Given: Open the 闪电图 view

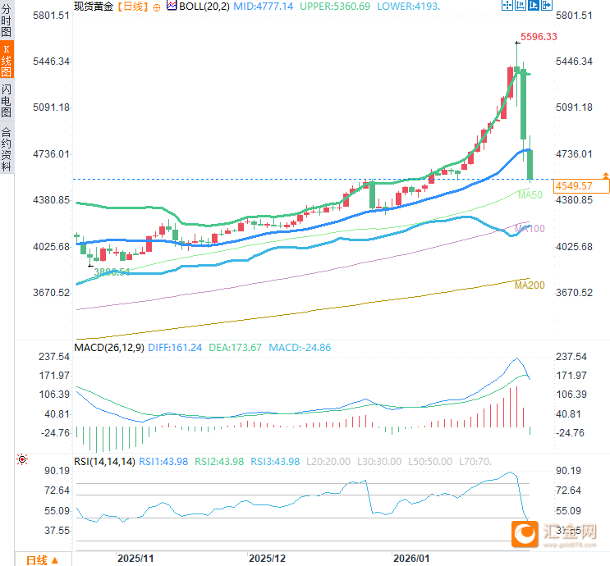Looking at the screenshot, I should 7,102.
